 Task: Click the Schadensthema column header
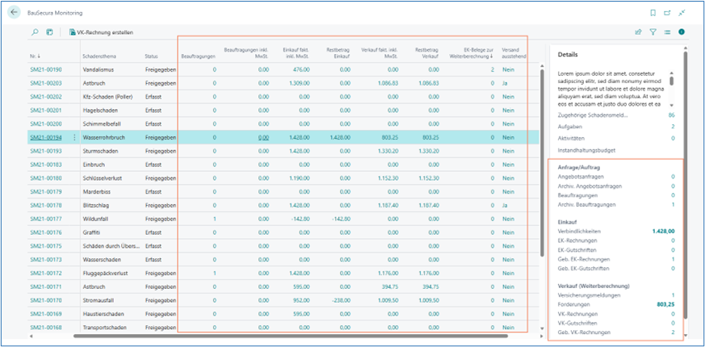point(101,56)
